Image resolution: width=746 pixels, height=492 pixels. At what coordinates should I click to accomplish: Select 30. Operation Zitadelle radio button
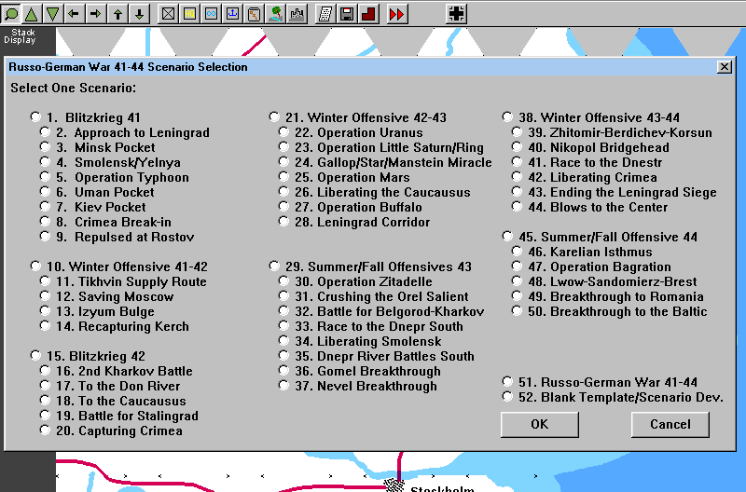coord(283,281)
